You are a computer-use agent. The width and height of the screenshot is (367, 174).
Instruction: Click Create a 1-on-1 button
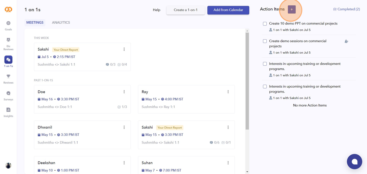[185, 10]
